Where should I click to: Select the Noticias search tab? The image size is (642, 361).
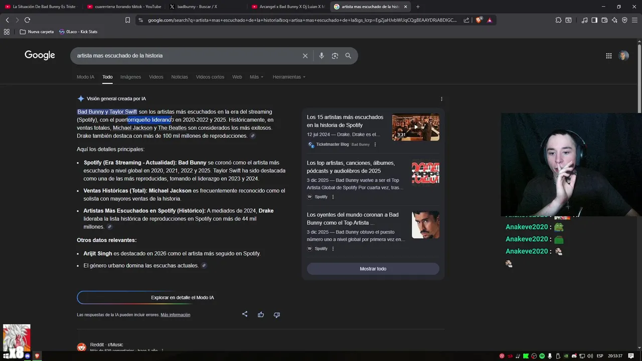[180, 77]
